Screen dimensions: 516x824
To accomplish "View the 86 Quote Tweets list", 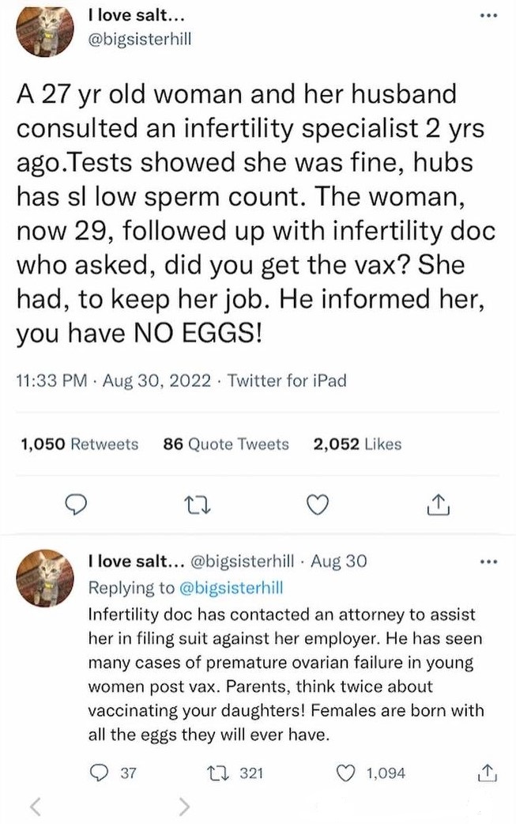I will coord(226,444).
